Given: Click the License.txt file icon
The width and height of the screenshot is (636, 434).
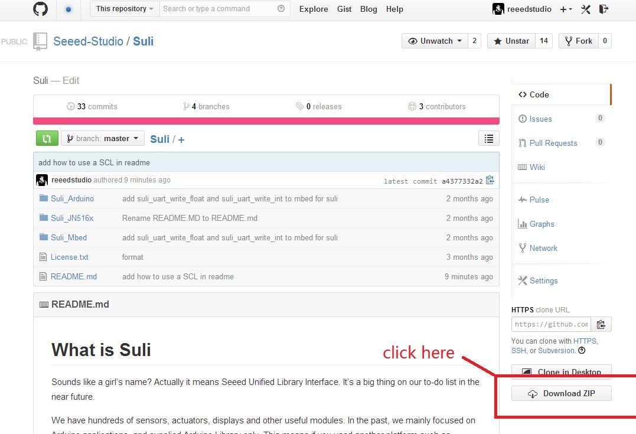Looking at the screenshot, I should pos(43,257).
